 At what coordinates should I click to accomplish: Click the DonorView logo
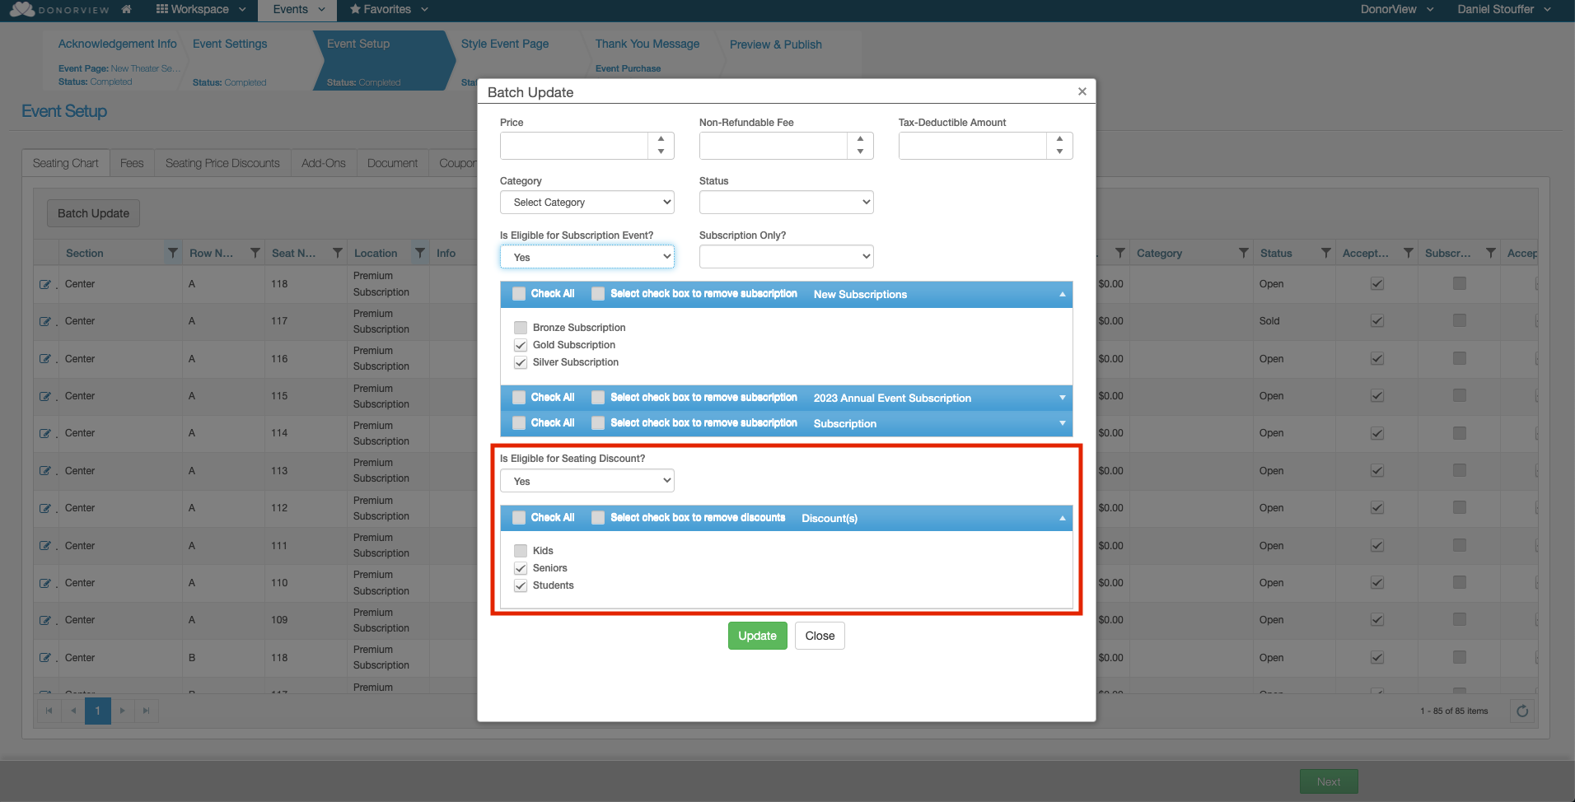[x=58, y=10]
